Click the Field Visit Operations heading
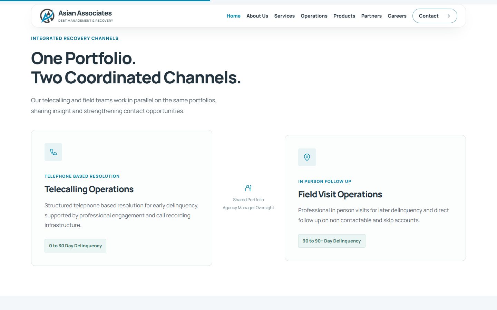The height and width of the screenshot is (310, 497). pos(340,195)
